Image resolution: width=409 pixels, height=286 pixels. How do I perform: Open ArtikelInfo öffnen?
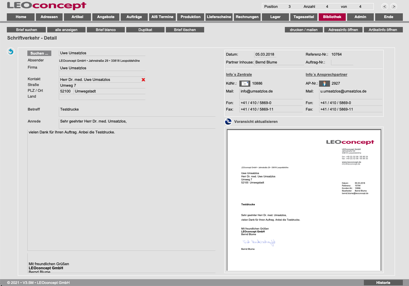coord(383,30)
